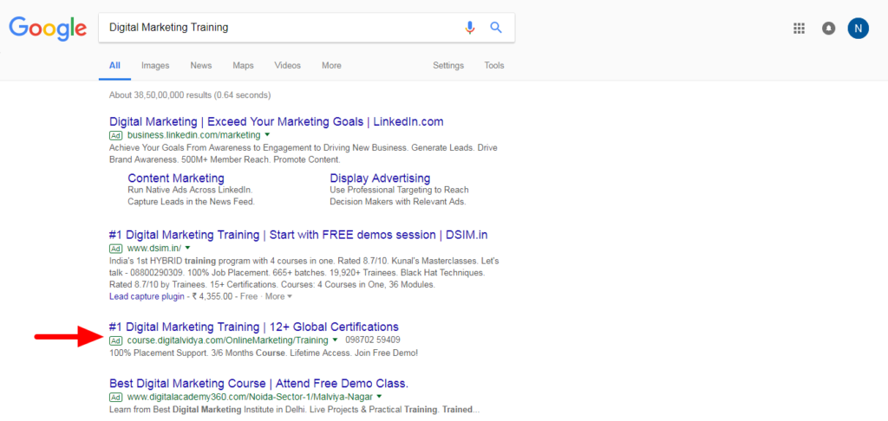Start voice search with microphone icon
888x421 pixels.
pos(469,27)
